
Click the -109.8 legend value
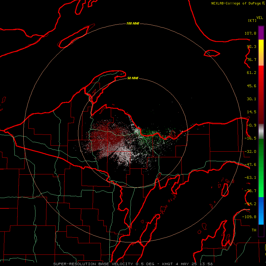249,217
